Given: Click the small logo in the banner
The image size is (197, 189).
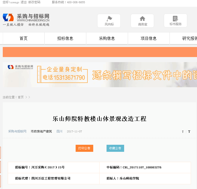Looking at the screenshot, I should coord(21,67).
